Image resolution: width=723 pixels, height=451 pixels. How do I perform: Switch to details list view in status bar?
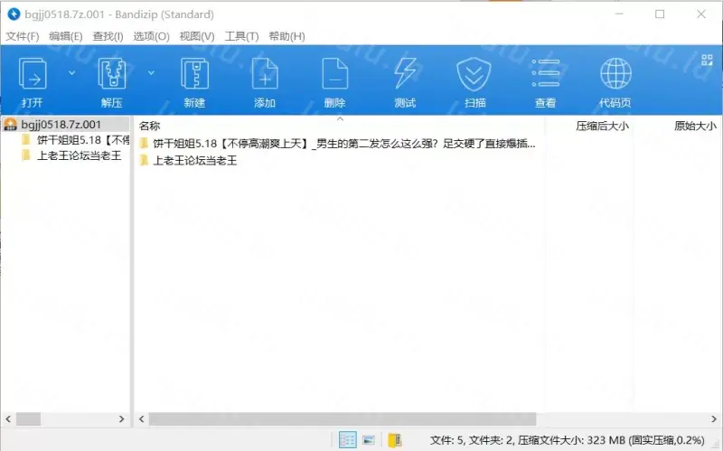[x=347, y=440]
